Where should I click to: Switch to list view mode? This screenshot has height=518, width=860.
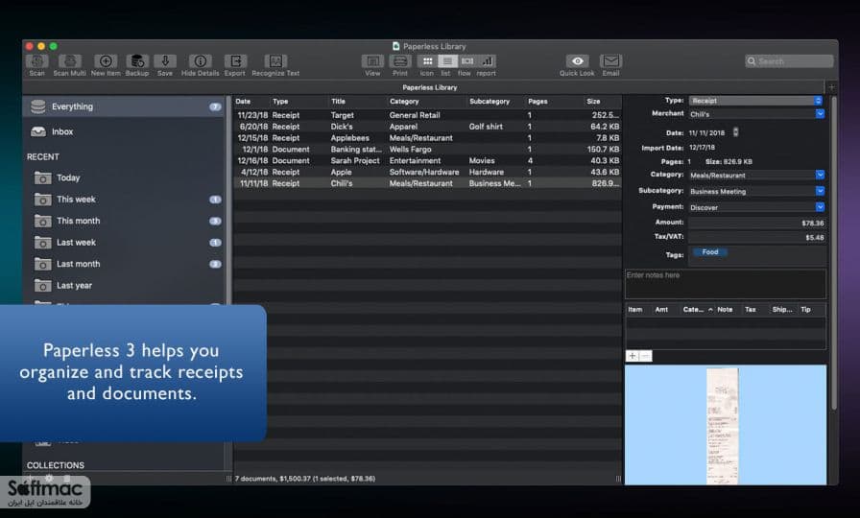pos(447,61)
